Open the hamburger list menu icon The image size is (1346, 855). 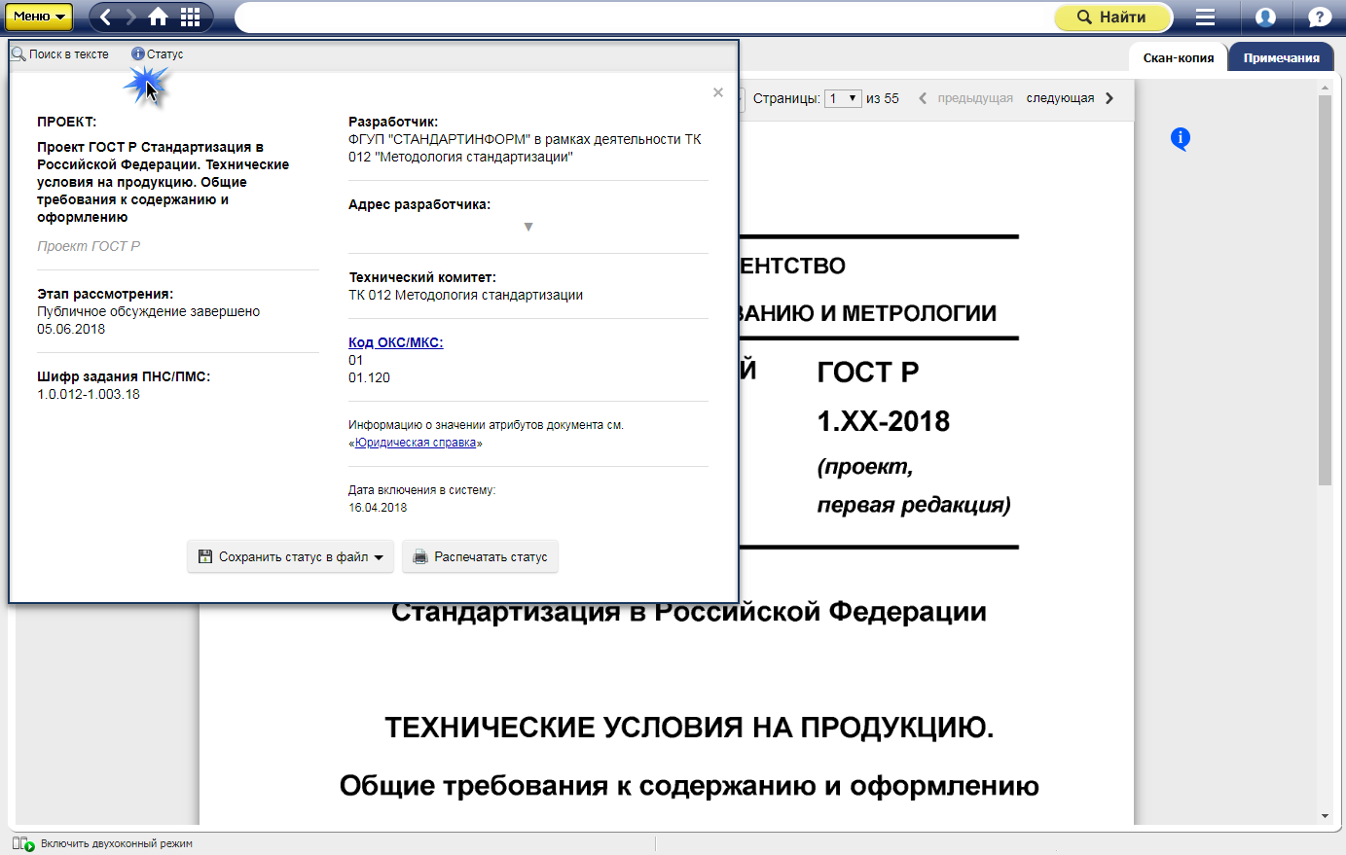pos(1205,17)
